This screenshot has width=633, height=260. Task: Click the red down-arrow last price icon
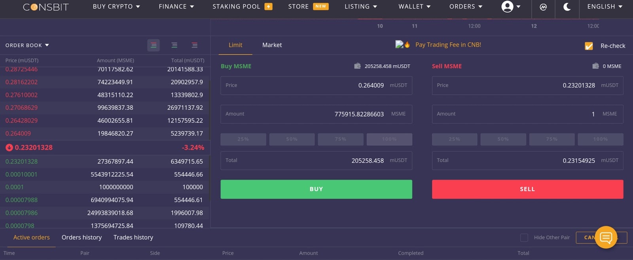(x=9, y=148)
